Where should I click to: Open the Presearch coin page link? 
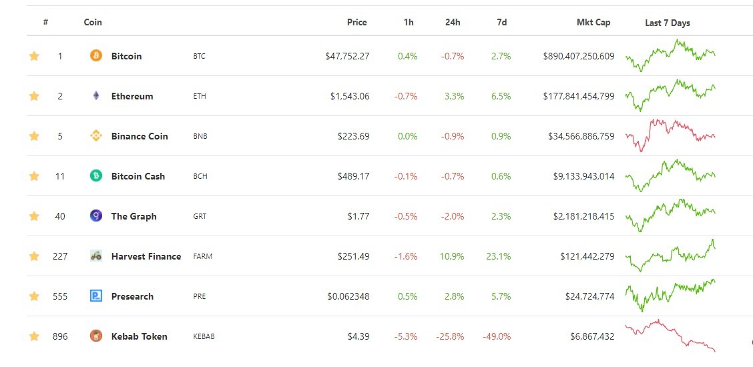coord(132,296)
